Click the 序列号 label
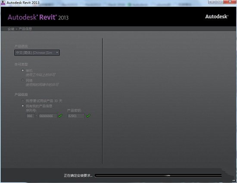237x183 pixels. point(31,111)
